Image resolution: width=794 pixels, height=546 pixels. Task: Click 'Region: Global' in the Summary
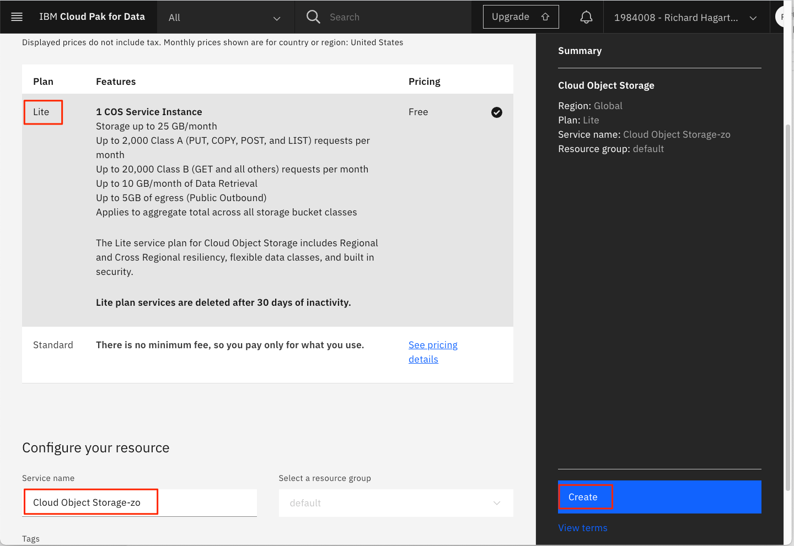point(590,106)
